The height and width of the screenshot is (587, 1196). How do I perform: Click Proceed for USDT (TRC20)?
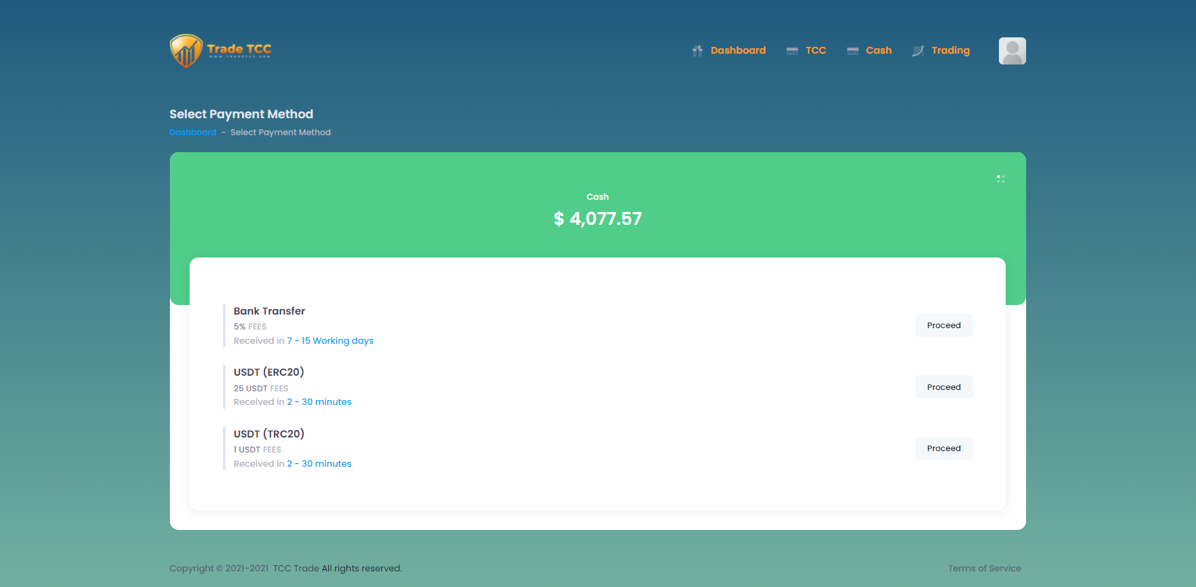pos(944,448)
